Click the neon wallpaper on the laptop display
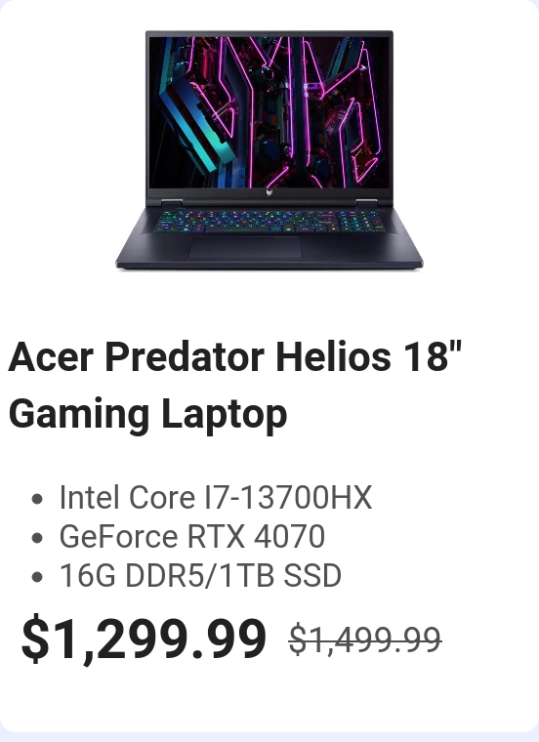 point(269,112)
